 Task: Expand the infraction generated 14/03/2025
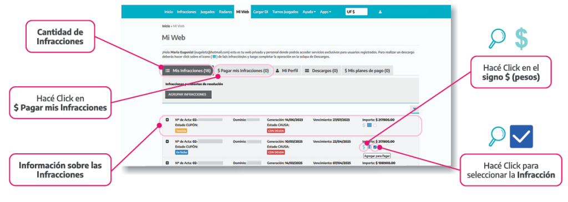pyautogui.click(x=167, y=163)
